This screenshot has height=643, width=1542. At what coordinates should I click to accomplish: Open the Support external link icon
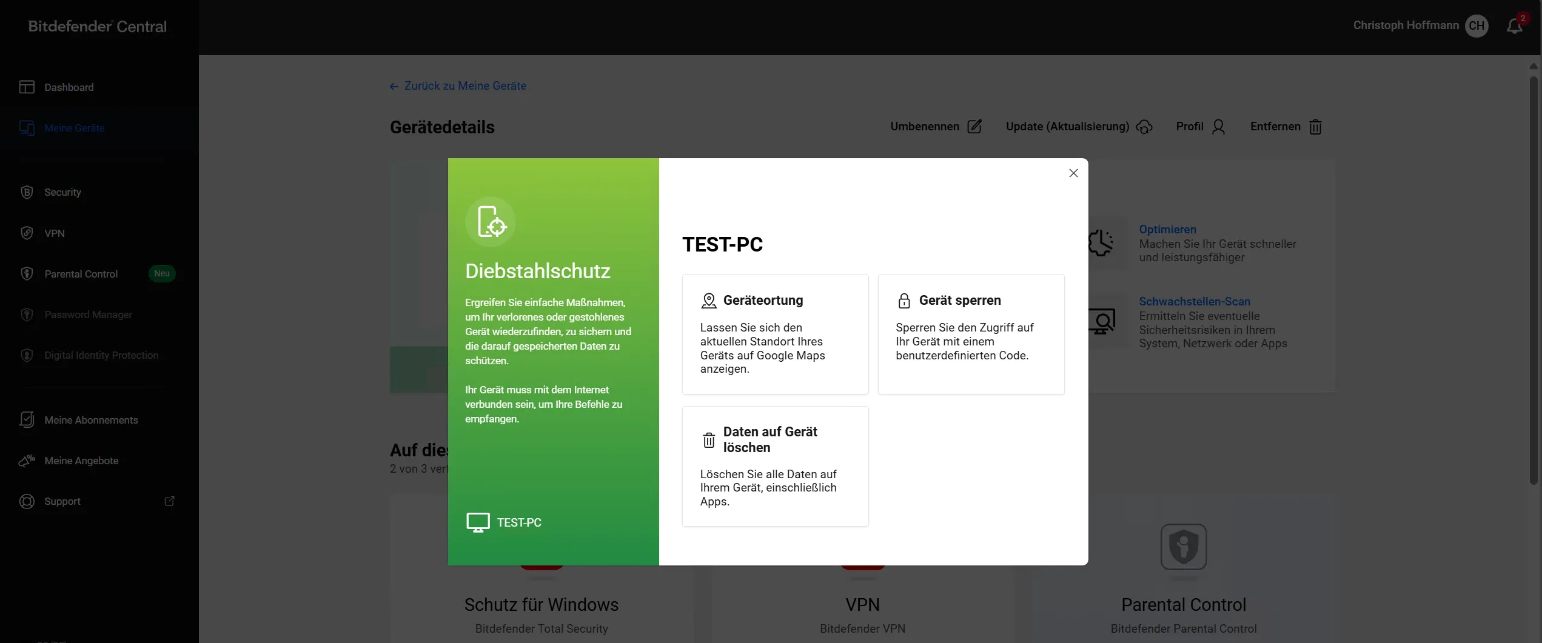point(169,501)
